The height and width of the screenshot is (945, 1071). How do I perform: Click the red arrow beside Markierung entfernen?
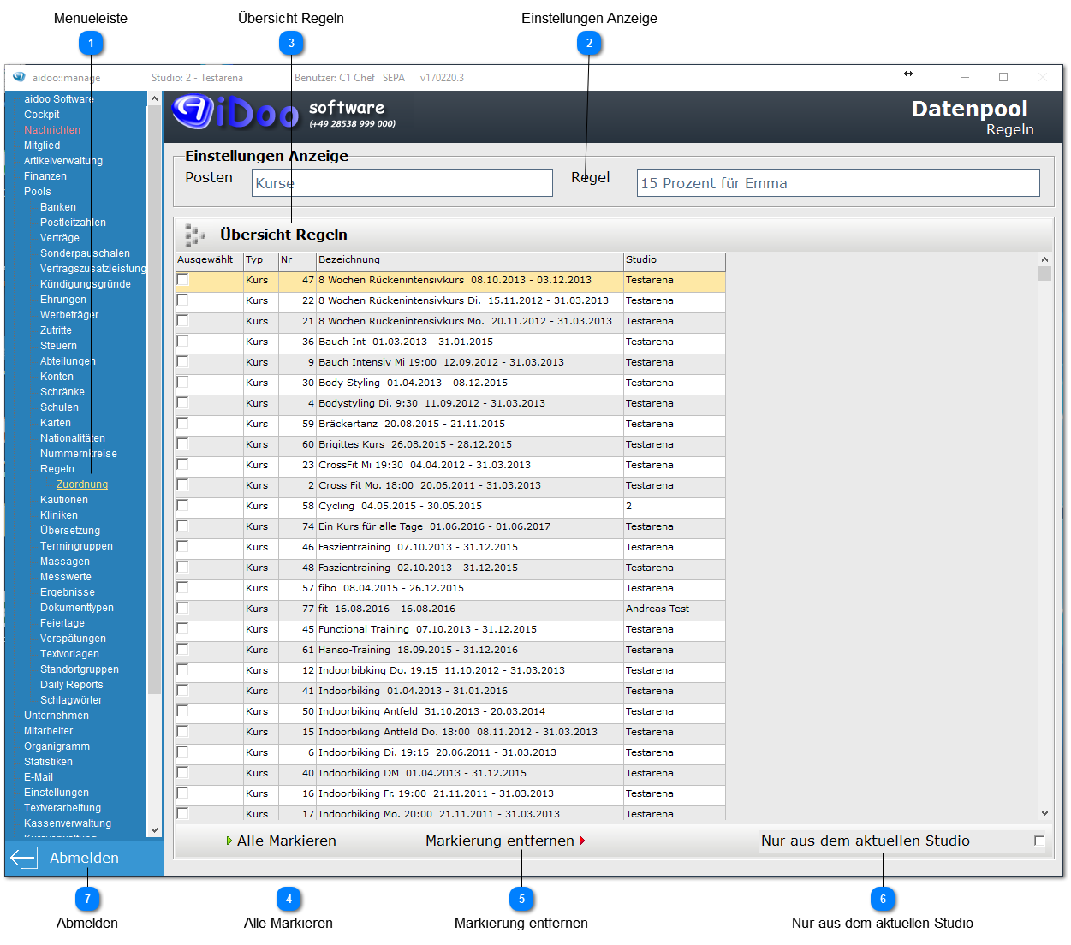tap(582, 841)
